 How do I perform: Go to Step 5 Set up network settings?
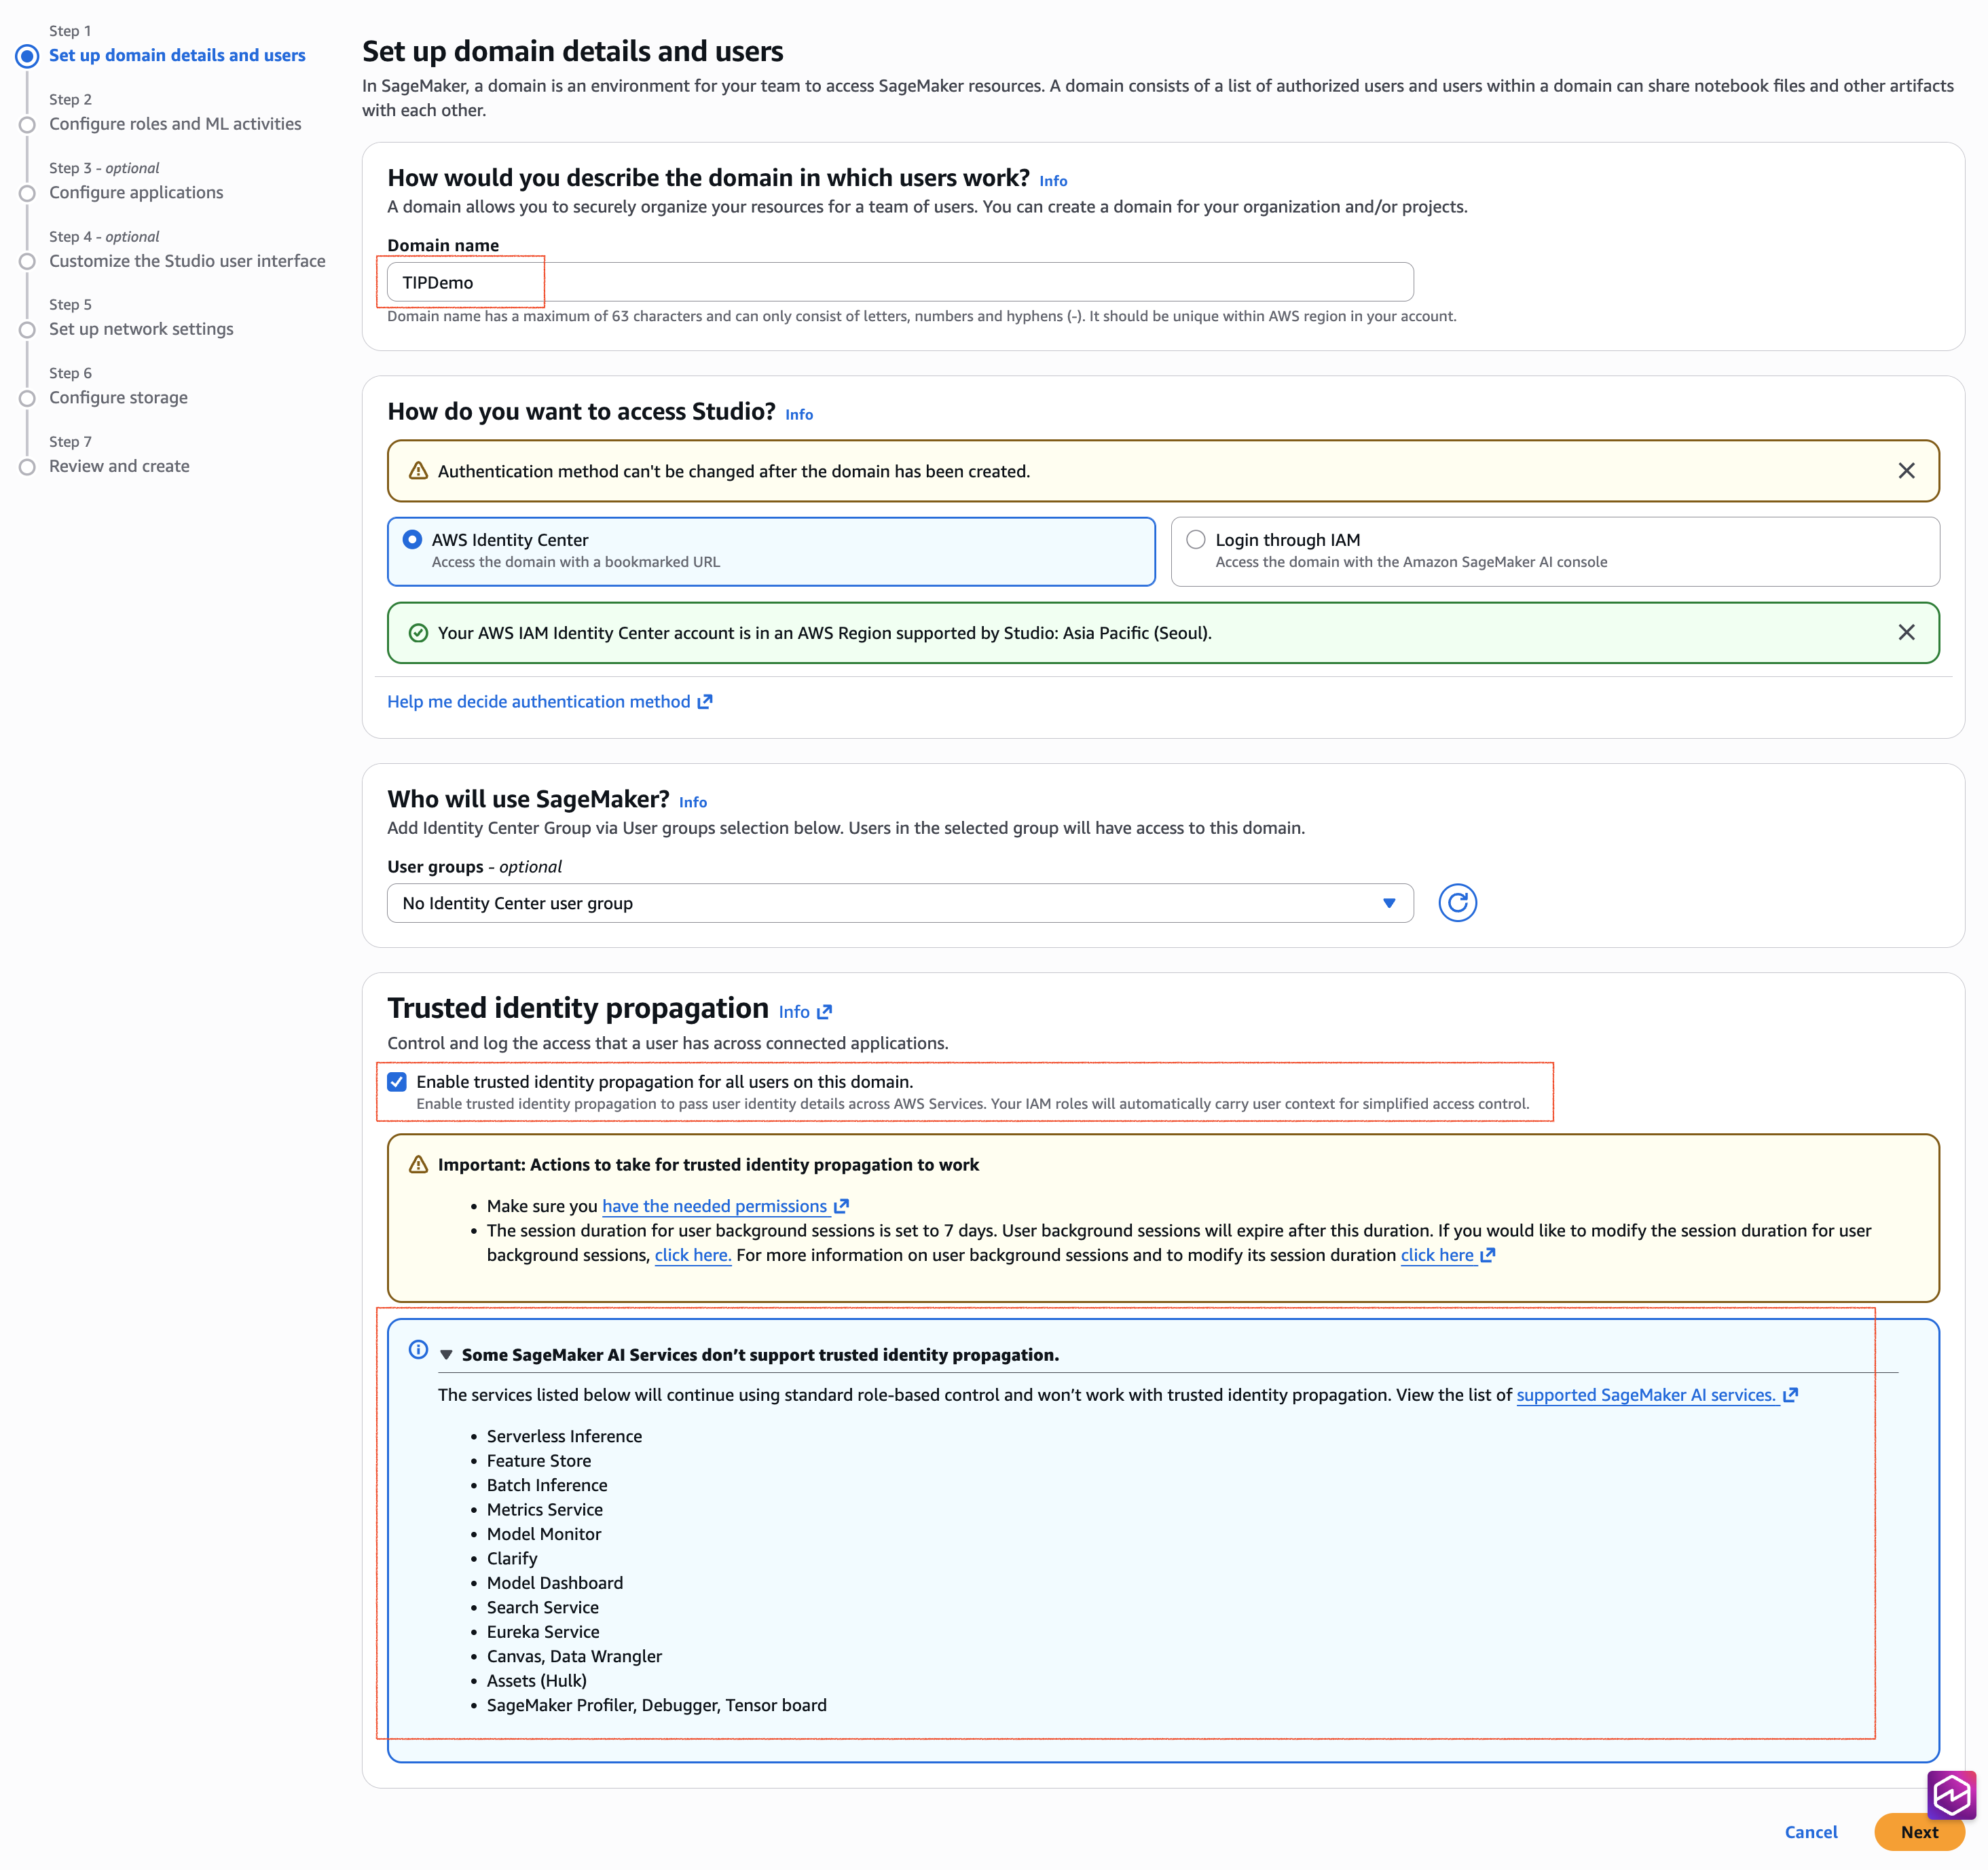(141, 329)
